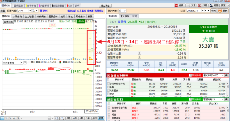Open the 個股資訊 link
Viewport: 230px width, 121px height.
pos(72,11)
